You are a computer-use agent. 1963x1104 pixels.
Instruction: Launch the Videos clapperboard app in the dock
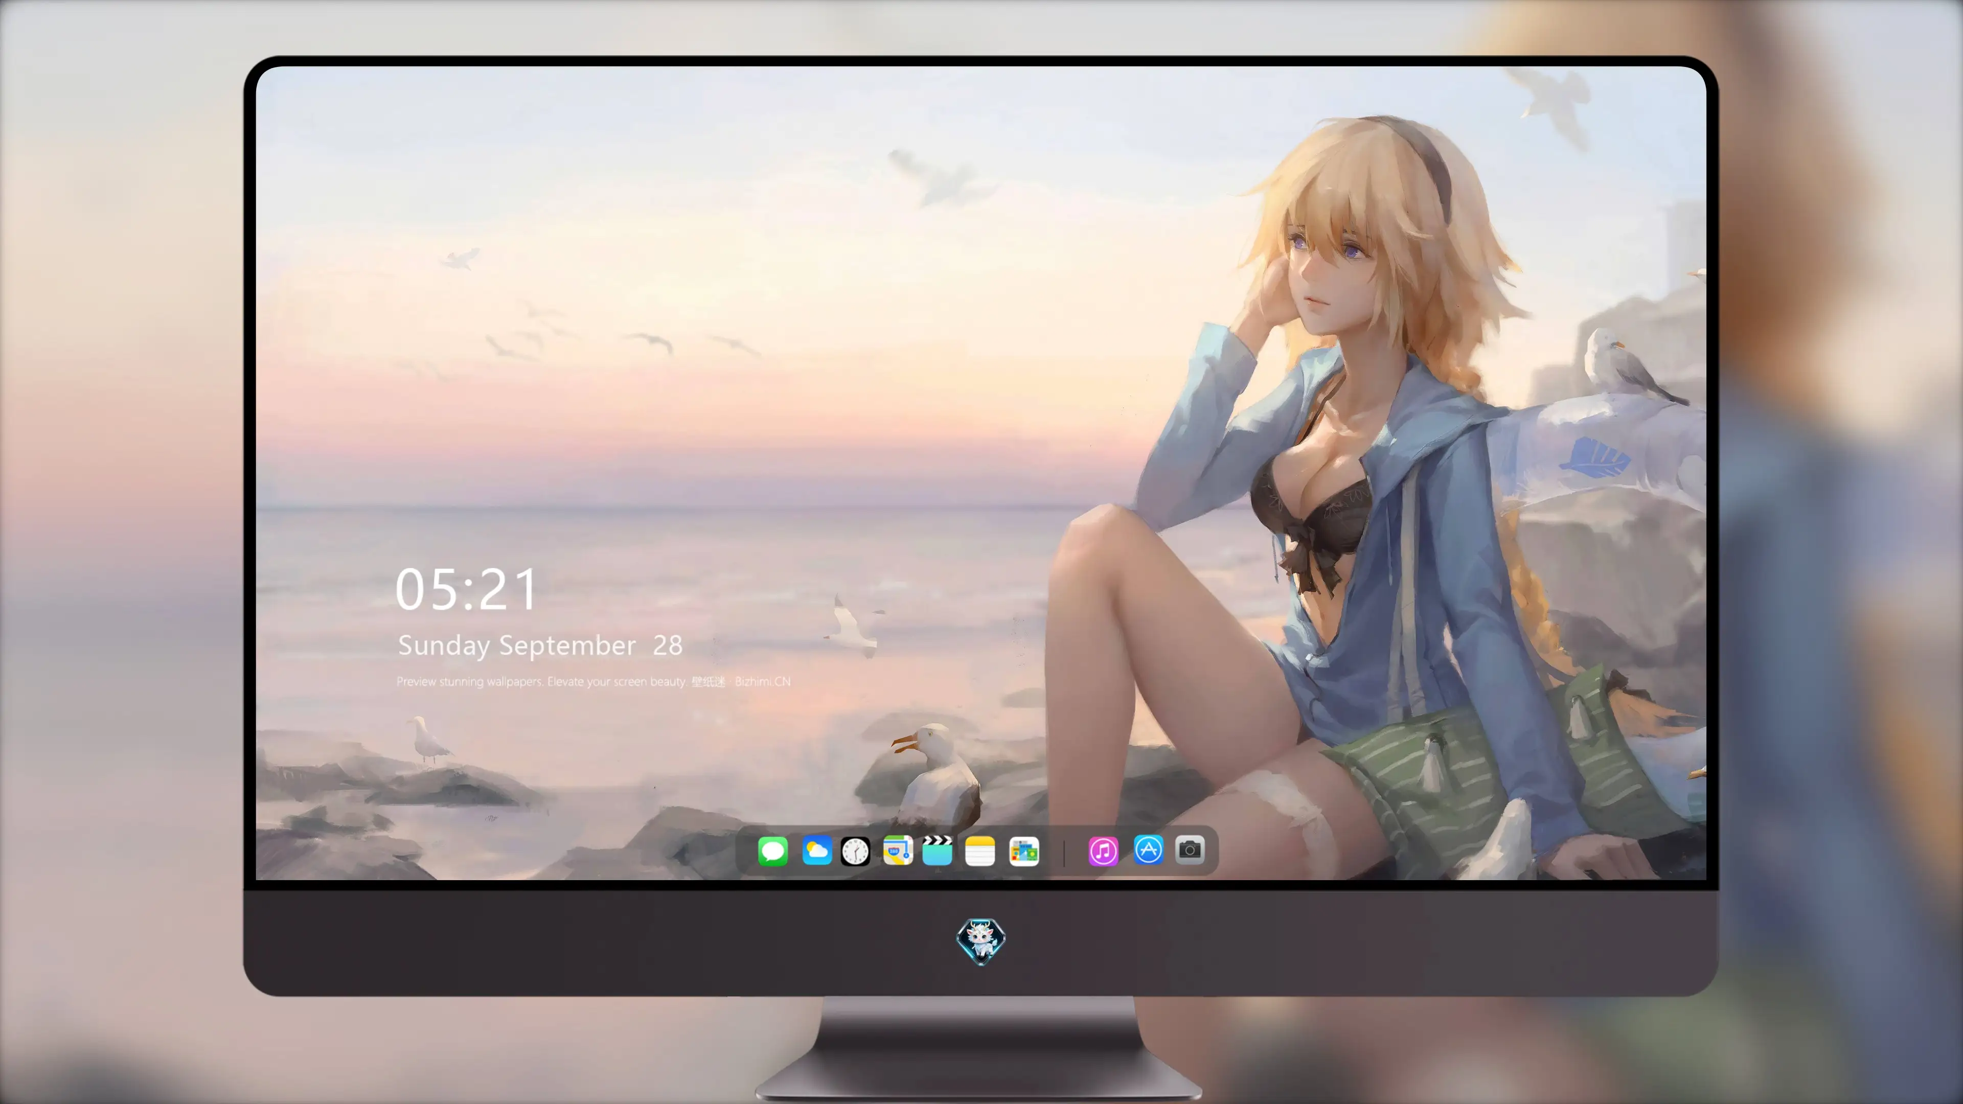click(938, 850)
